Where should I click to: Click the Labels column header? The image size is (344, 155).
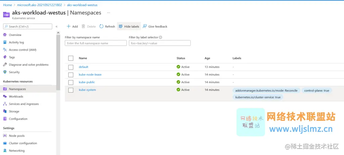pyautogui.click(x=237, y=58)
